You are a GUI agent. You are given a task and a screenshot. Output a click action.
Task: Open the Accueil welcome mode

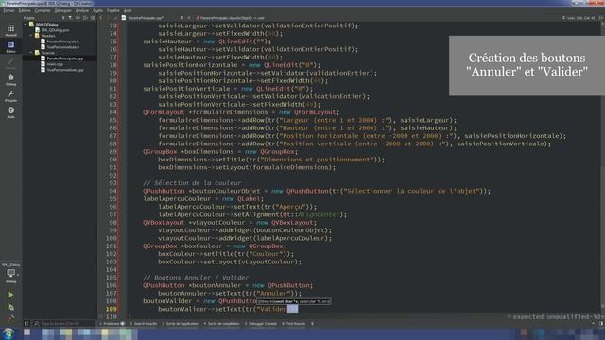pyautogui.click(x=10, y=30)
